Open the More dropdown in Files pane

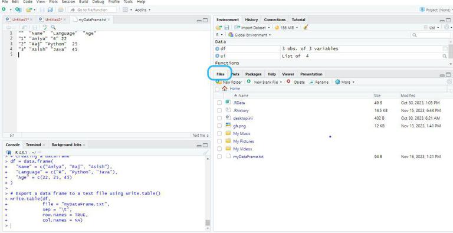(x=344, y=82)
